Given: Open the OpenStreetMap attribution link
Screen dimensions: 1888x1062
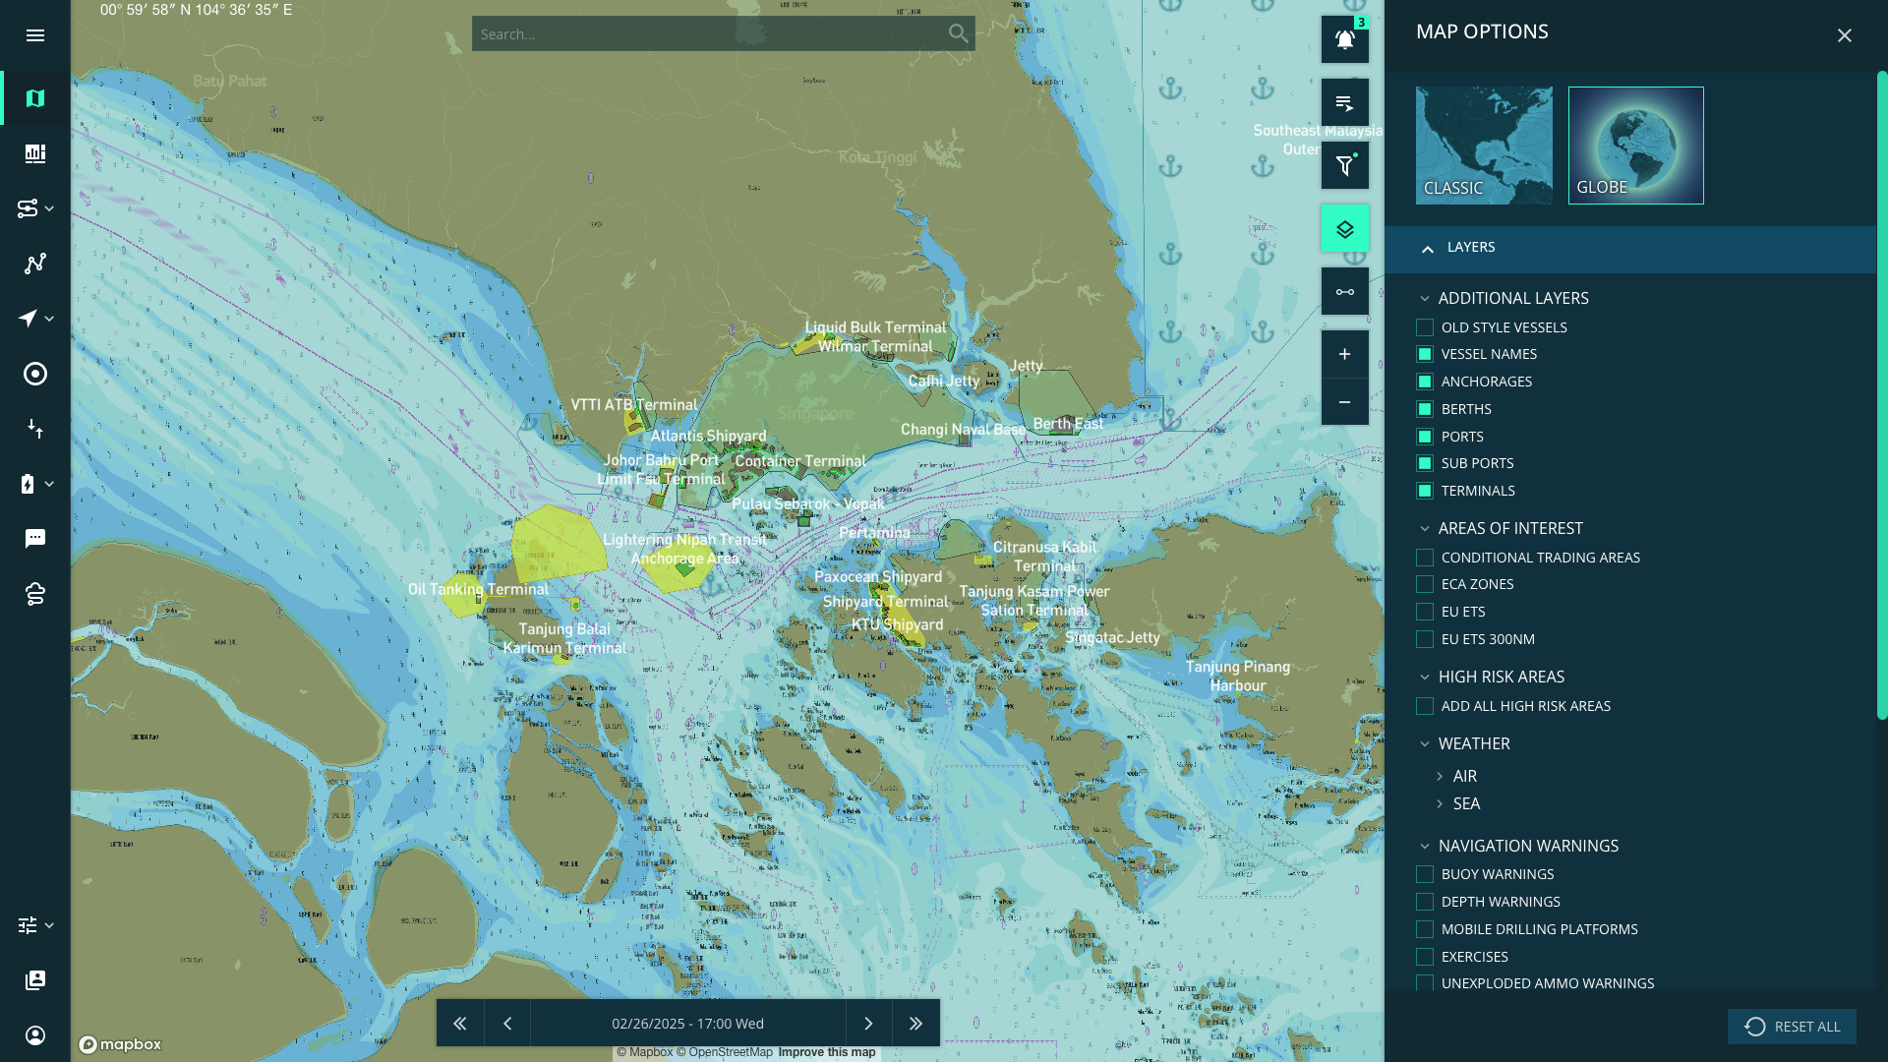Looking at the screenshot, I should (725, 1052).
